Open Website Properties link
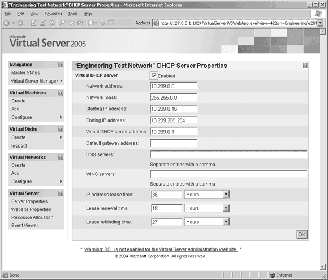328x280 pixels. (31, 209)
